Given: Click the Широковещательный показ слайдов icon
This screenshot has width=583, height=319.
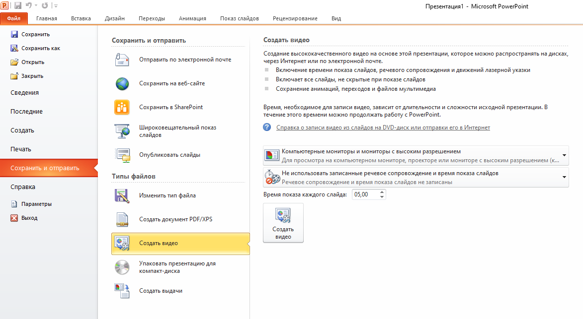Looking at the screenshot, I should (122, 131).
